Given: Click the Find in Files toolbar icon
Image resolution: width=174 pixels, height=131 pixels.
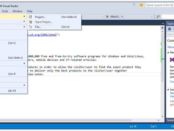Looking at the screenshot, I should [158, 17].
